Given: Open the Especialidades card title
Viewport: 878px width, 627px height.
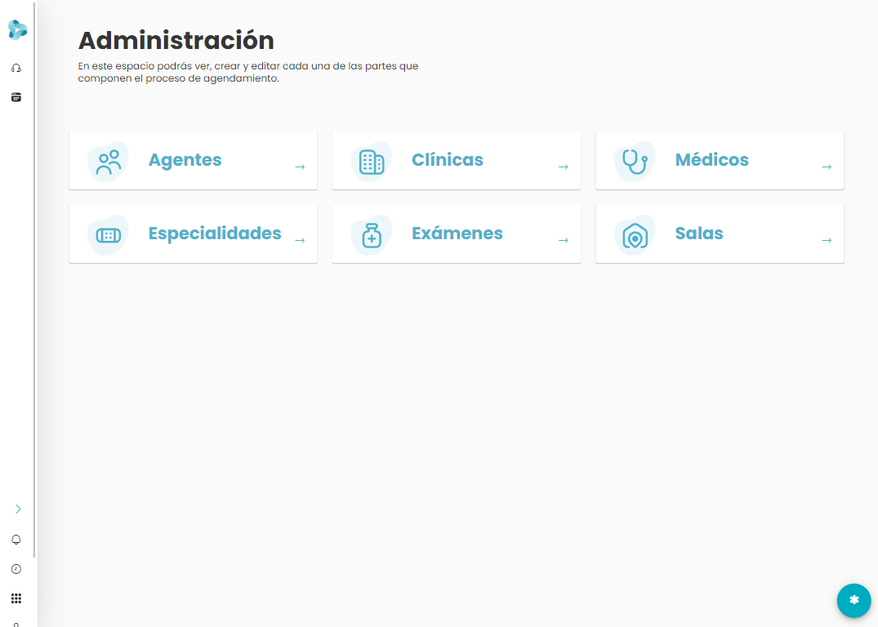Looking at the screenshot, I should [215, 233].
